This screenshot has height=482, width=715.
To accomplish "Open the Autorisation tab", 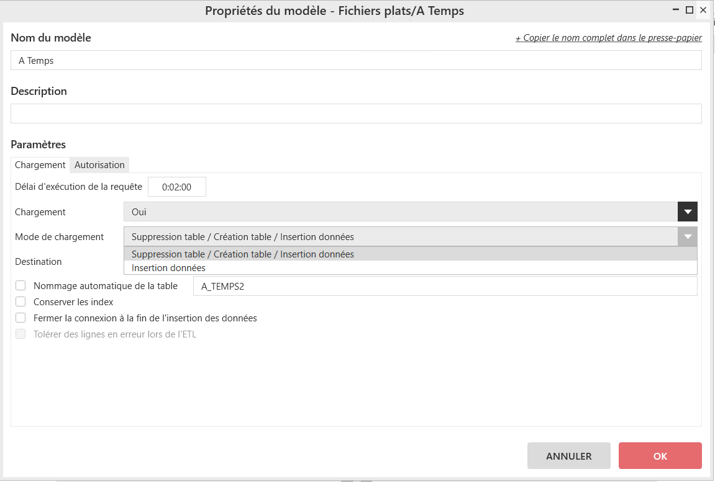I will tap(99, 165).
